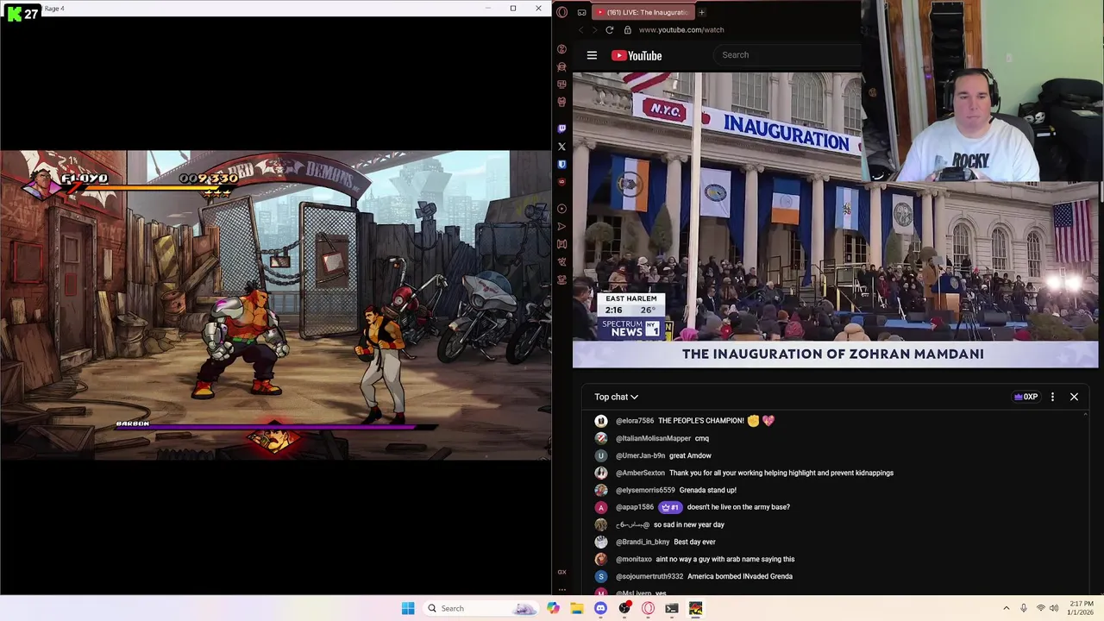Click the microphone tray icon

(1024, 608)
